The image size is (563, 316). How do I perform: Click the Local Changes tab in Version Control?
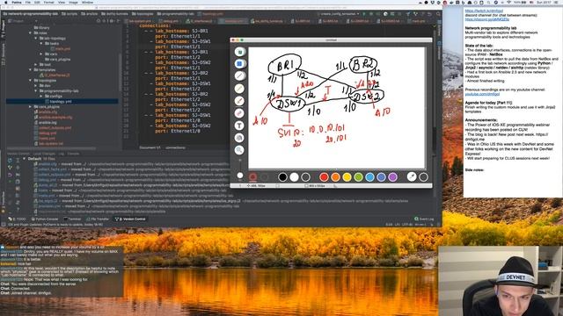(x=44, y=154)
